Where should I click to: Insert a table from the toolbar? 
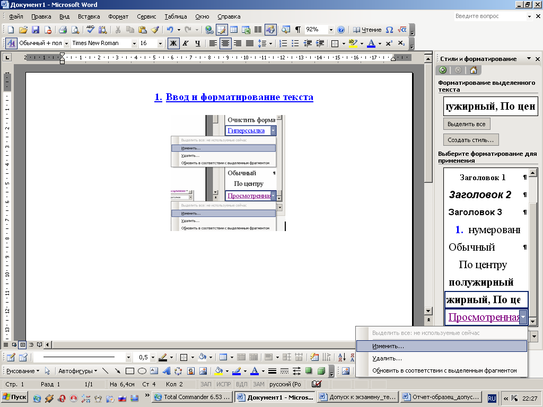[x=234, y=30]
